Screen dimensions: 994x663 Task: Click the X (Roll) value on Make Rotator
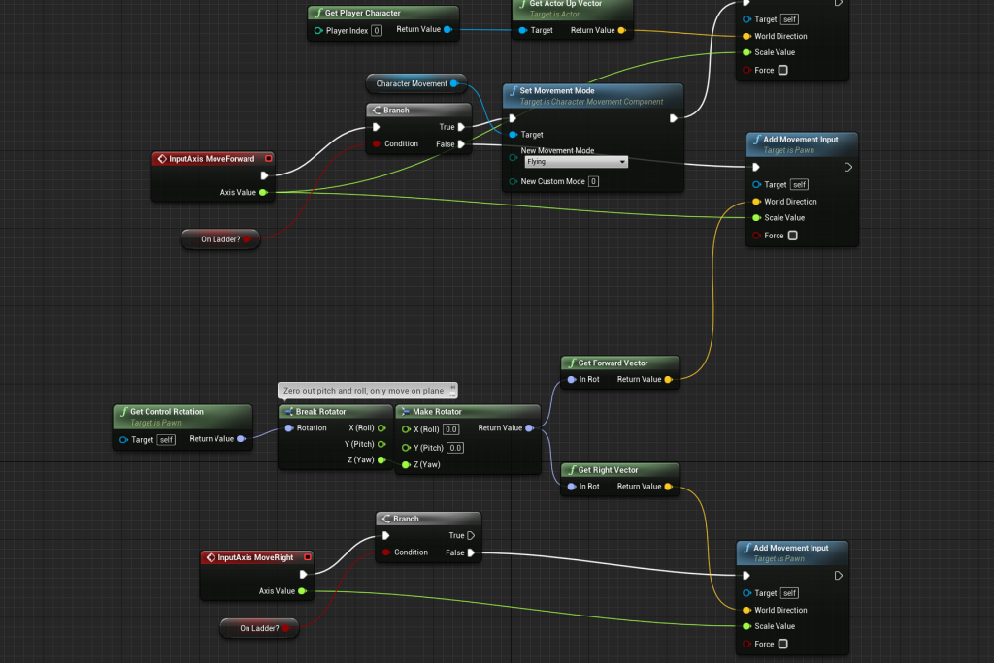pyautogui.click(x=451, y=429)
